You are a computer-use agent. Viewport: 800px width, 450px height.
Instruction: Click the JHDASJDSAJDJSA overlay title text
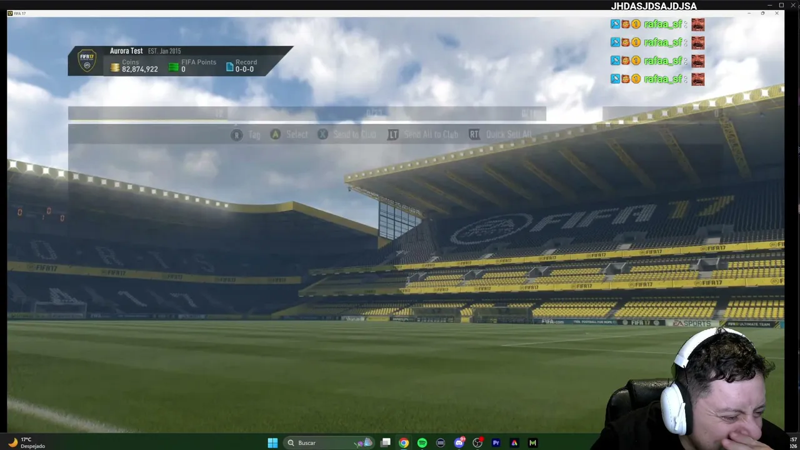654,6
